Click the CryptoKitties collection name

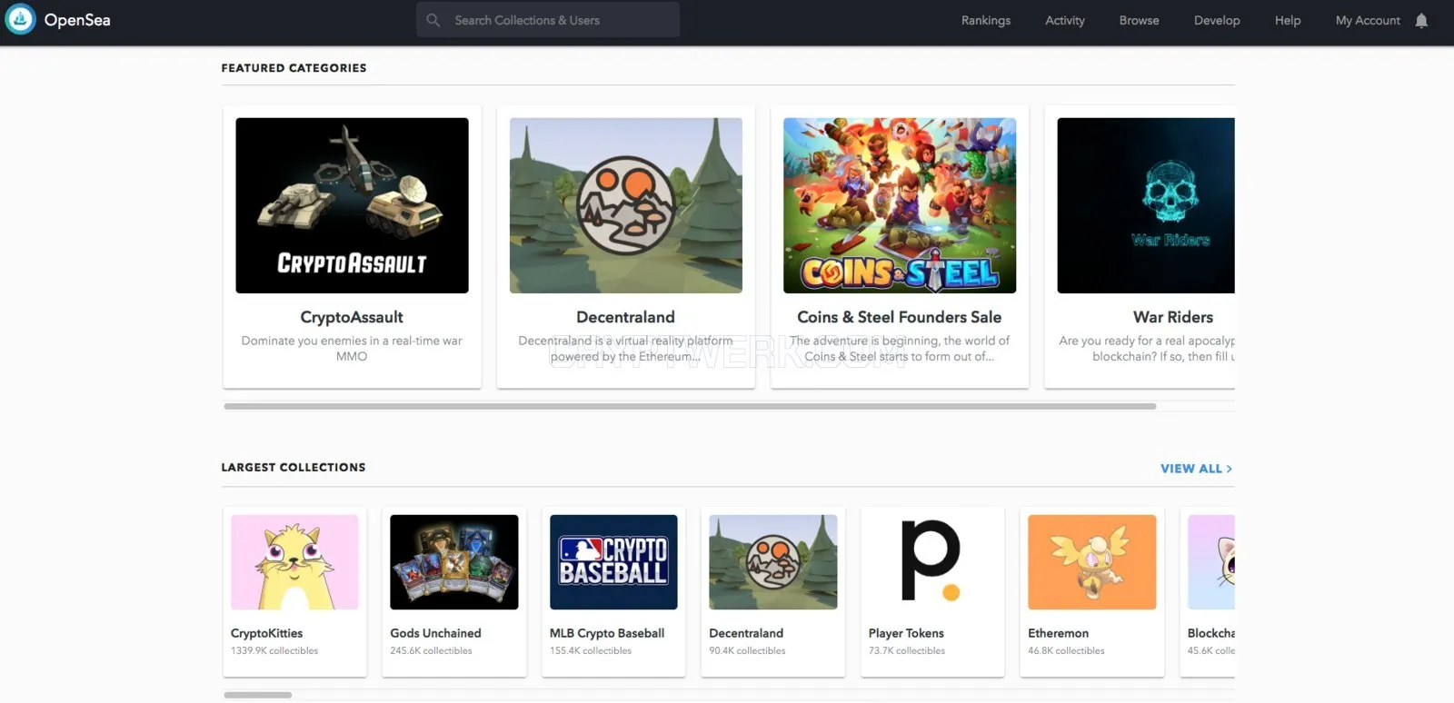coord(267,633)
